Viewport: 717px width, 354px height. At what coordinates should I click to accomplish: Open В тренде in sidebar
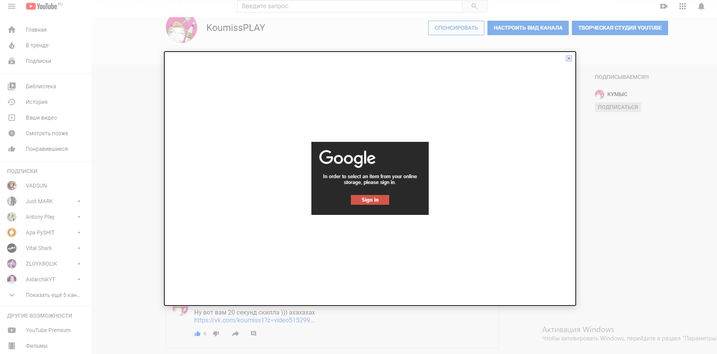(x=37, y=45)
